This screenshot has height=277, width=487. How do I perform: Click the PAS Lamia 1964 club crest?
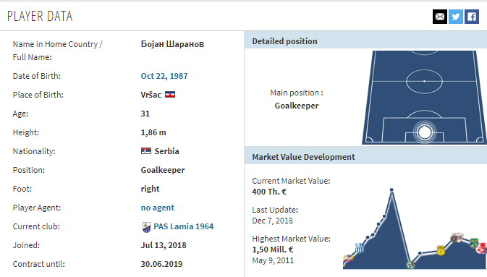(x=146, y=227)
